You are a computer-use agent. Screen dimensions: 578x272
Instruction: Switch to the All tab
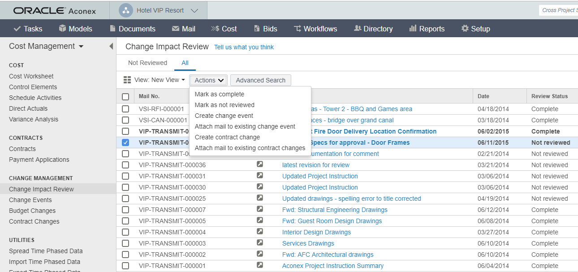coord(185,63)
